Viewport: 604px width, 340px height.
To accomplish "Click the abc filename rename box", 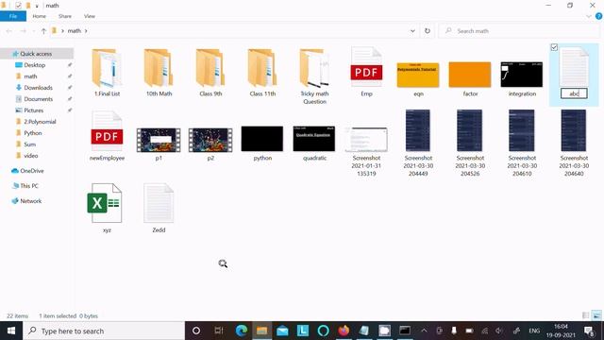I will (x=574, y=93).
